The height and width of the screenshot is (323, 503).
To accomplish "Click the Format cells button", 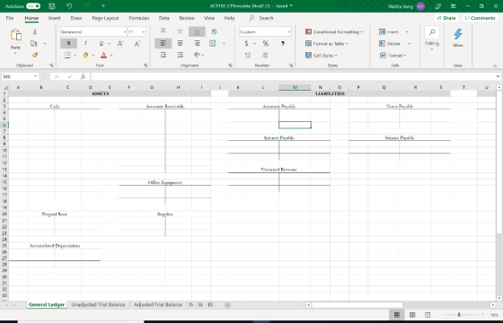I will 393,56.
